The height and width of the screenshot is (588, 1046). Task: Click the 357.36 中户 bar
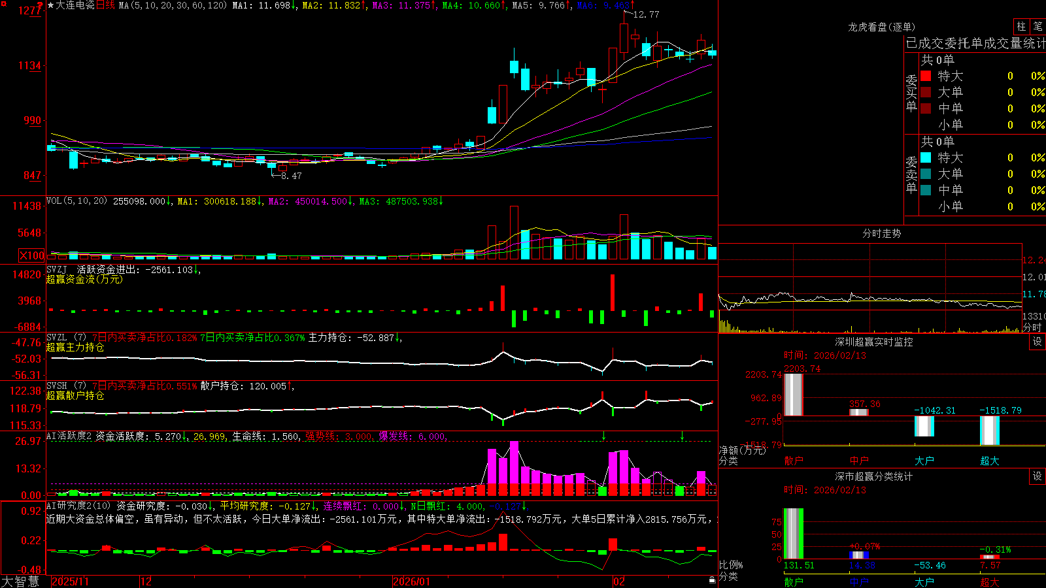859,412
